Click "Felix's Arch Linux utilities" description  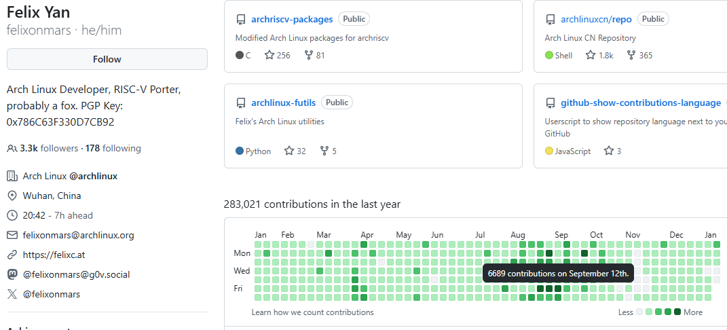(280, 122)
